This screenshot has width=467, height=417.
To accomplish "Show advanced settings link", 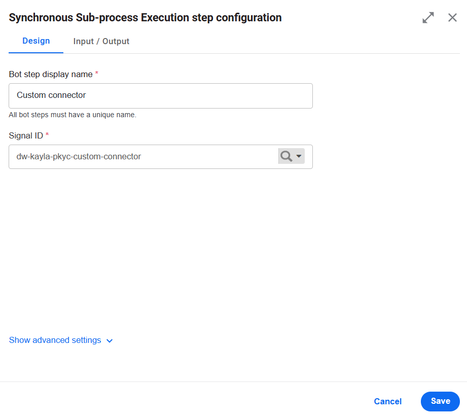I will click(x=55, y=340).
